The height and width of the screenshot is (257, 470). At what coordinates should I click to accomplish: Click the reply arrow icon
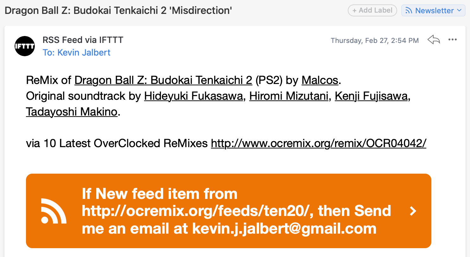tap(434, 40)
